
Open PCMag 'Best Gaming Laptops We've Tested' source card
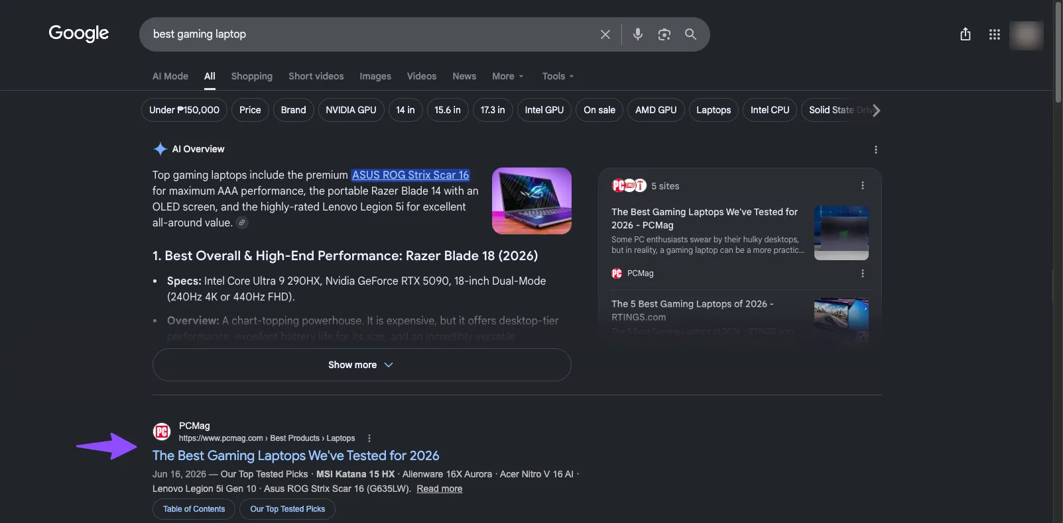click(x=705, y=218)
